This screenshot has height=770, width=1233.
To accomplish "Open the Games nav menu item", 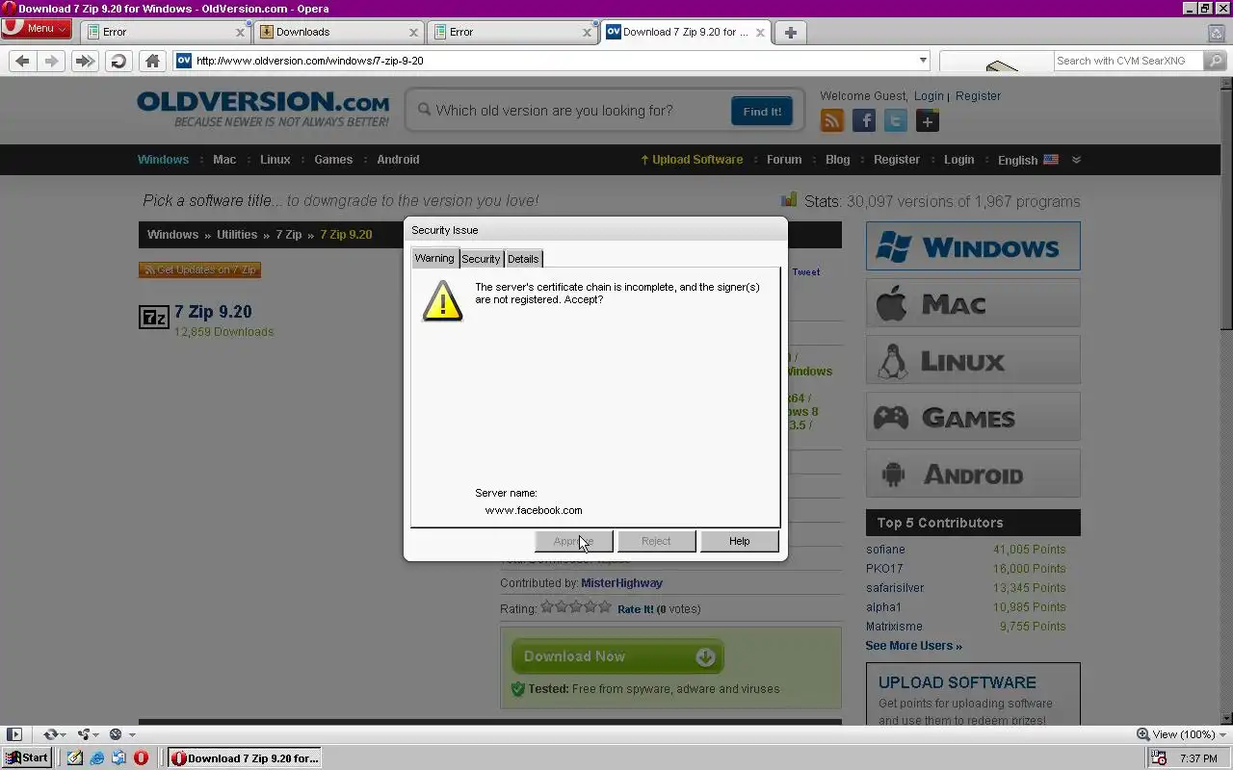I will pos(333,160).
